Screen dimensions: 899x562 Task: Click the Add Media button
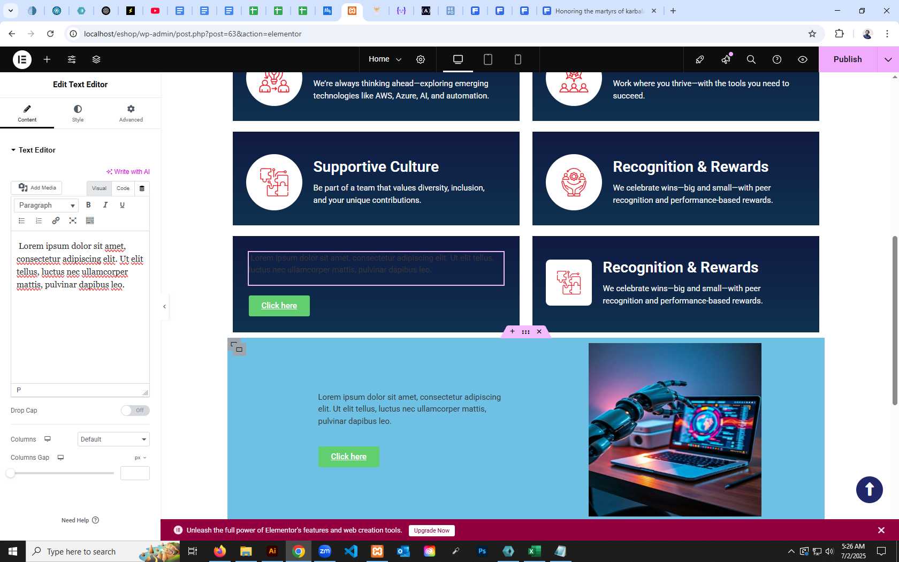pyautogui.click(x=36, y=188)
